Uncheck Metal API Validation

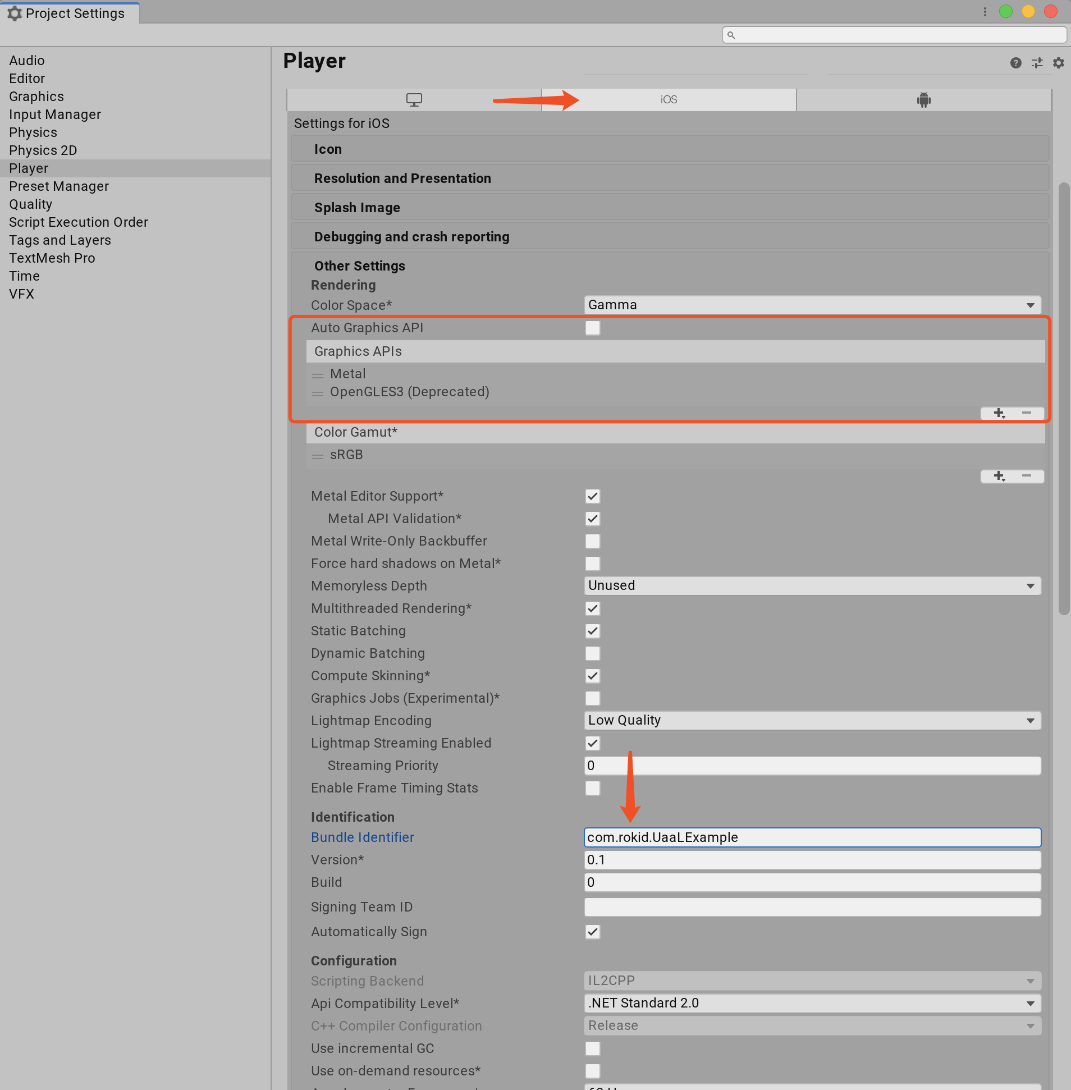click(x=592, y=519)
